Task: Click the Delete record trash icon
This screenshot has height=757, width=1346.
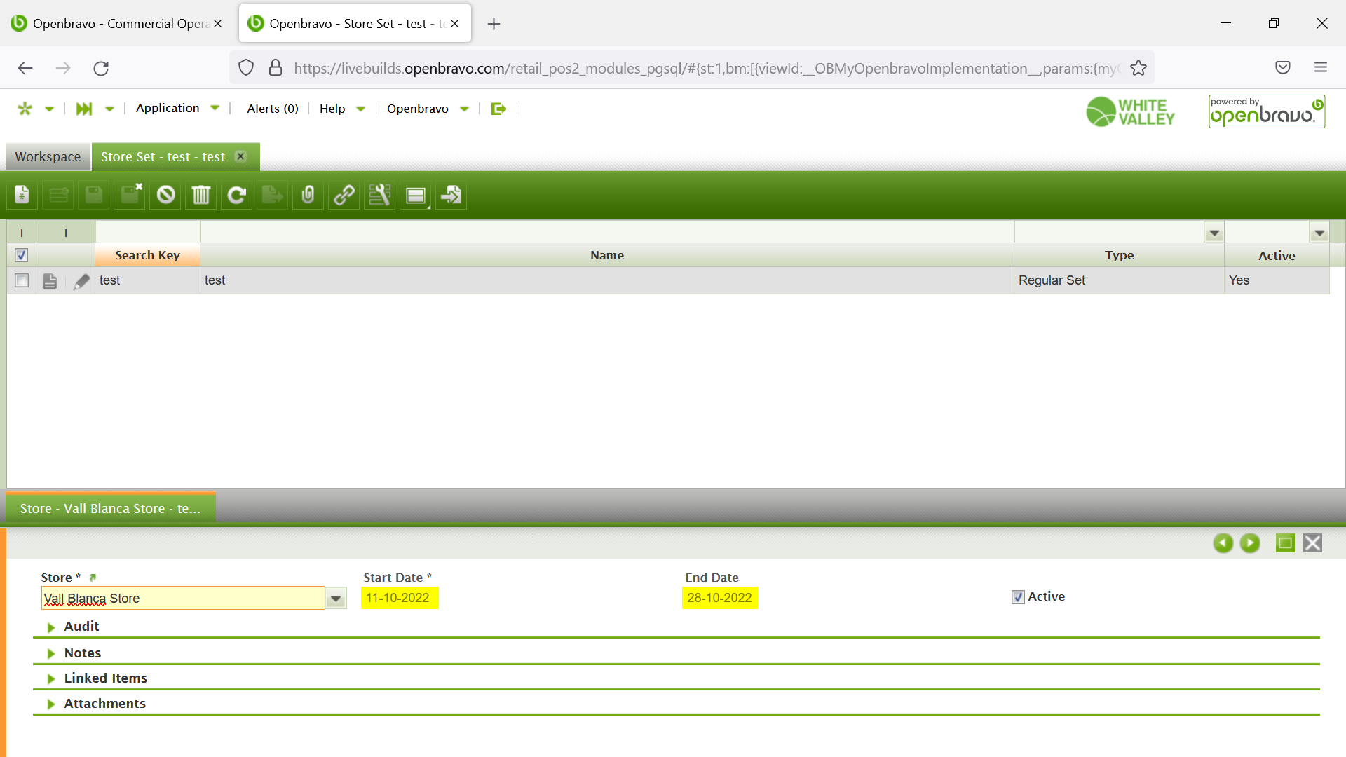Action: point(201,195)
